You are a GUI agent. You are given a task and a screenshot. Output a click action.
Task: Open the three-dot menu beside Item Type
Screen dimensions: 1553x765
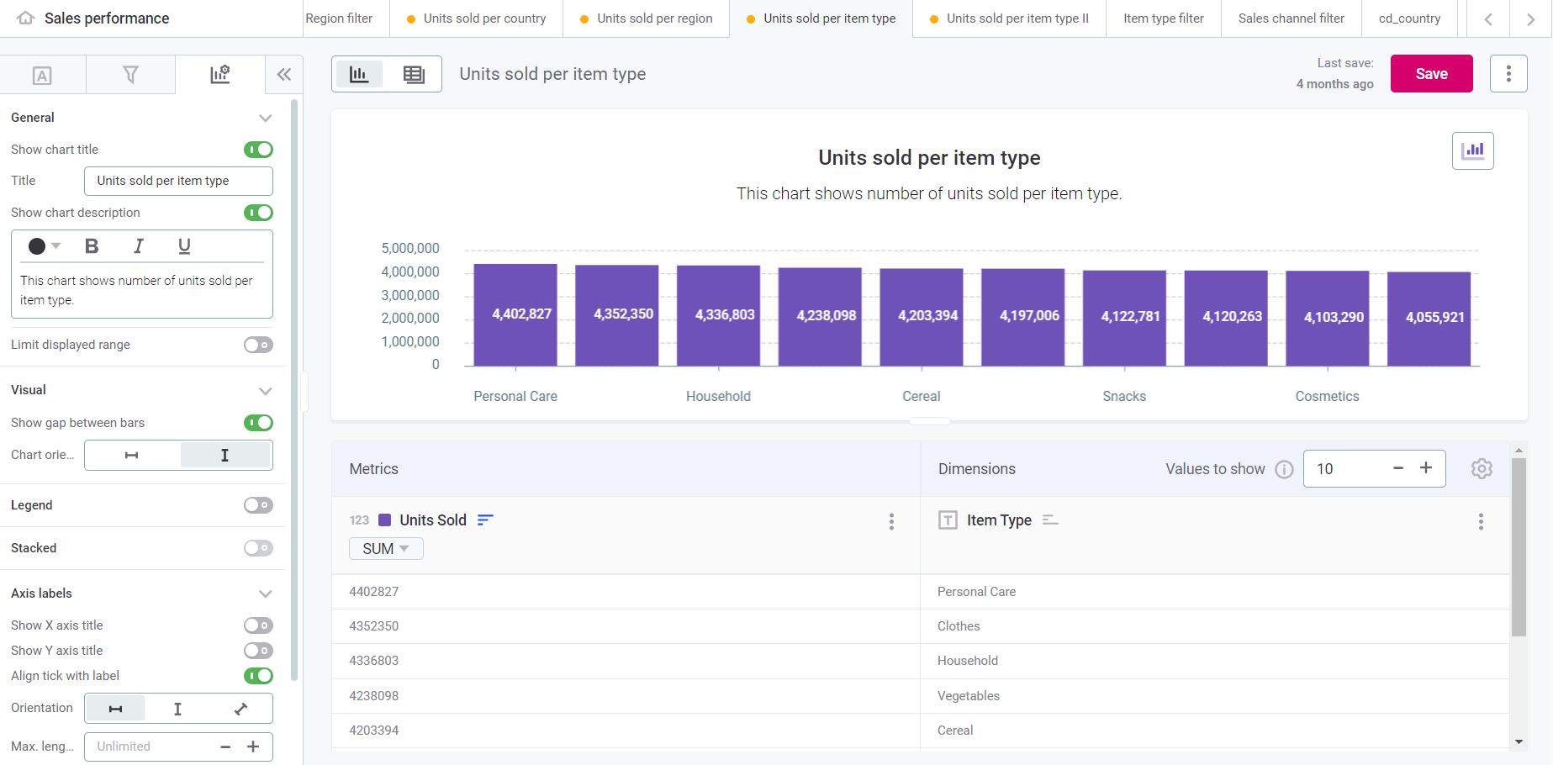point(1481,521)
